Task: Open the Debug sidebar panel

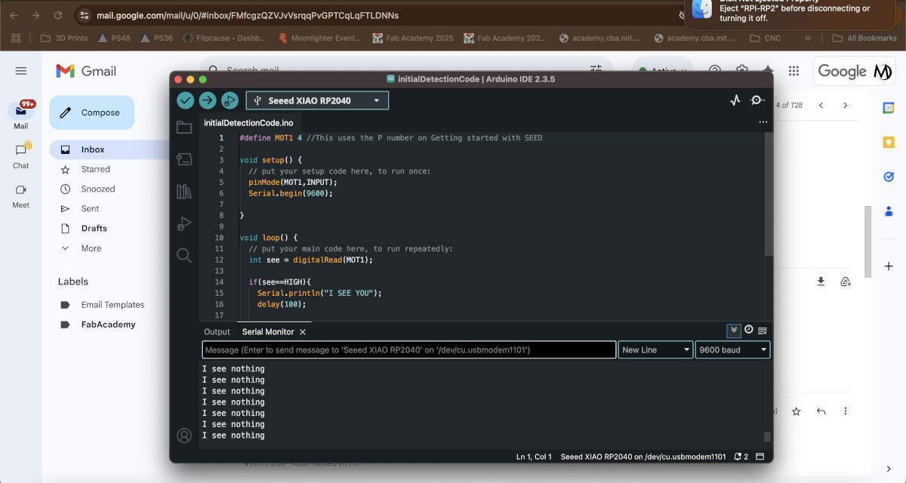Action: (x=184, y=223)
